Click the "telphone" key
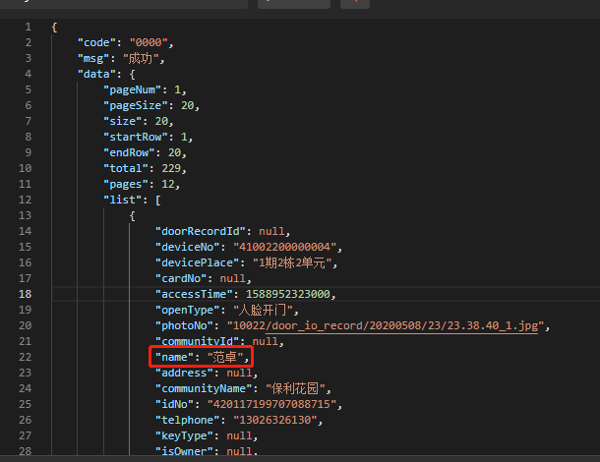Viewport: 600px width, 462px height. [x=188, y=420]
